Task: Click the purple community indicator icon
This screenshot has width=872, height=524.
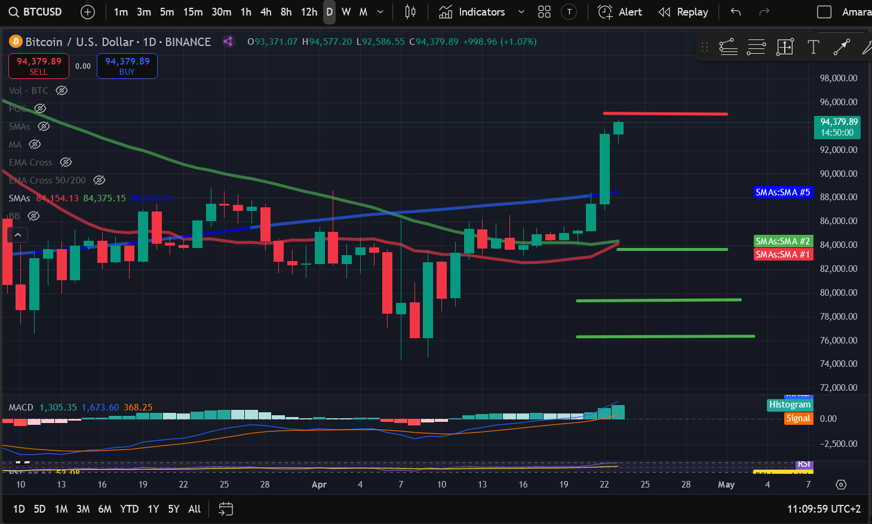Action: 228,41
